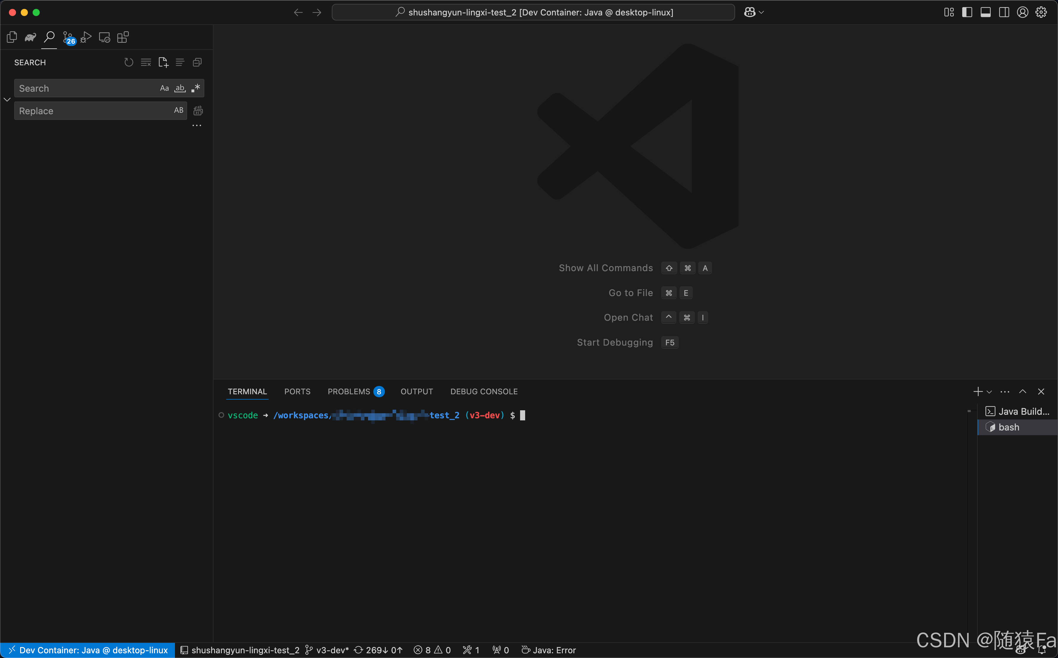The image size is (1058, 658).
Task: Open Source Control with 26 changes
Action: pyautogui.click(x=68, y=38)
